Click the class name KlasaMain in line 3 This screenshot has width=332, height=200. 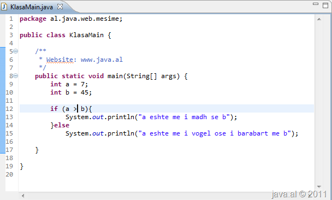(86, 35)
